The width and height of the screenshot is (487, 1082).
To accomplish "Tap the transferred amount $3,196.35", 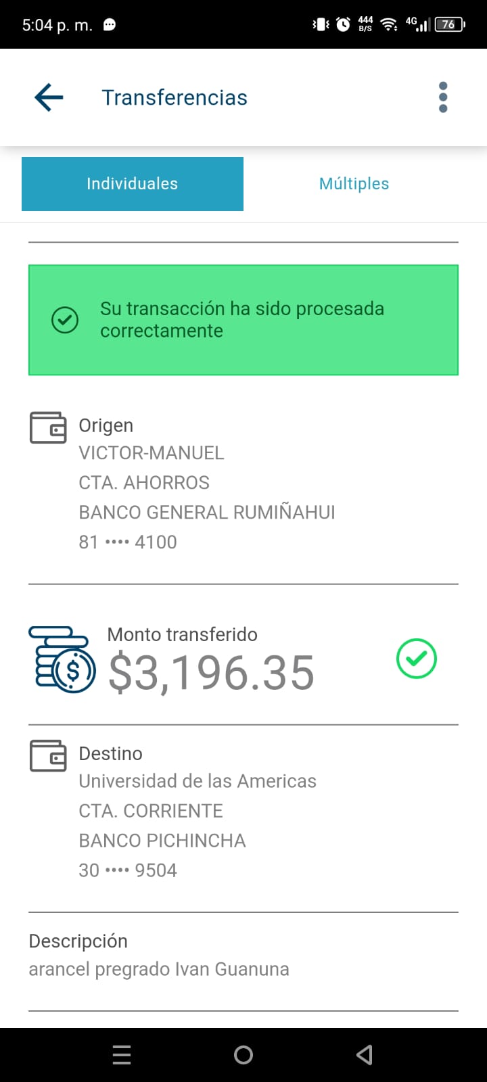I will tap(211, 673).
